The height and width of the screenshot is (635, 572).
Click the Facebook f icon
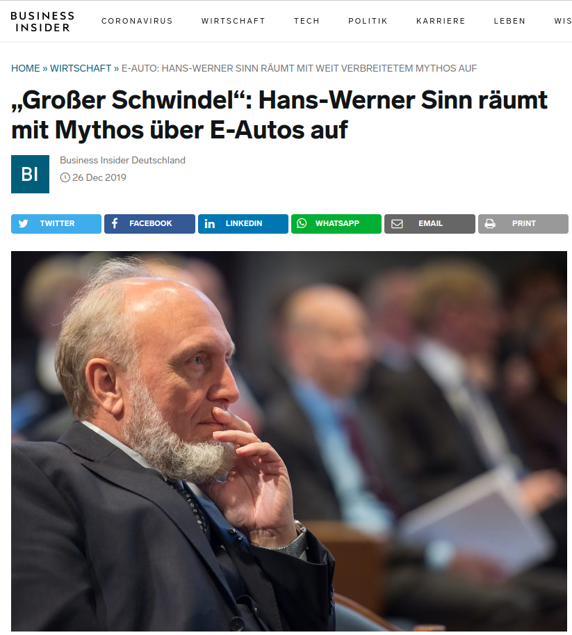click(115, 223)
